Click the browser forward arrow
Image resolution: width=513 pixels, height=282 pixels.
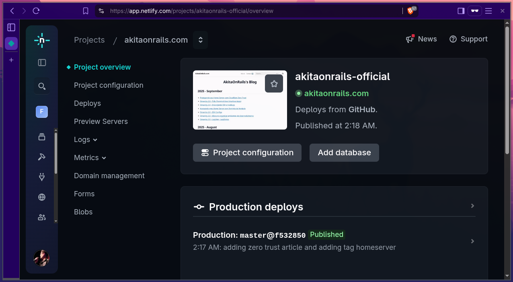[24, 11]
